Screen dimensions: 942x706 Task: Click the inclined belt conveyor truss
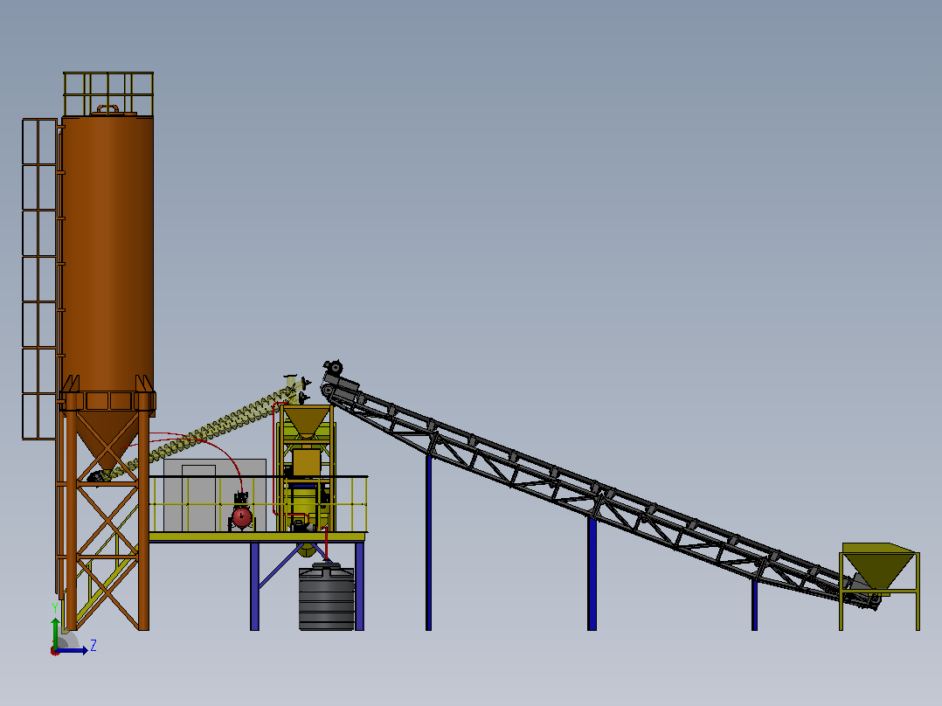(x=595, y=495)
